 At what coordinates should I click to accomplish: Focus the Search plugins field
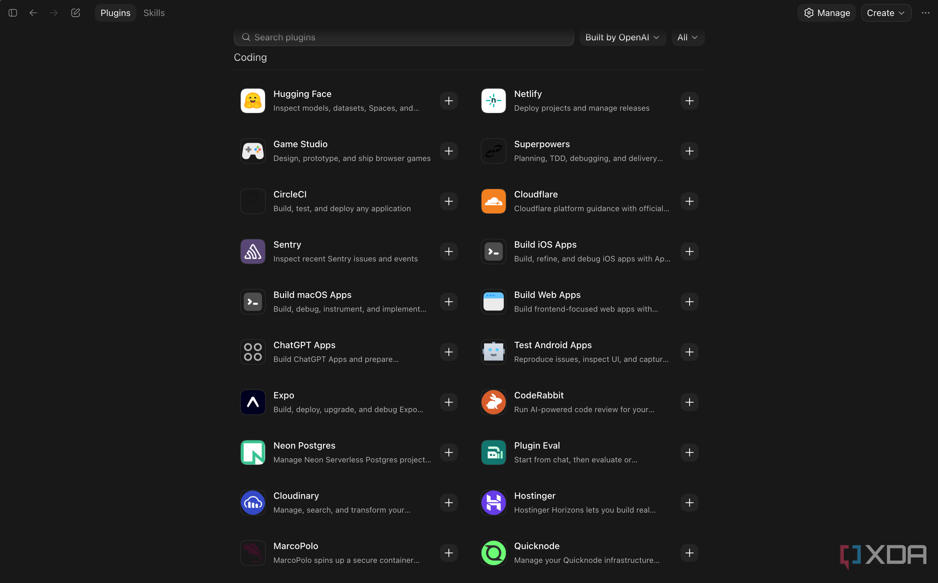404,37
